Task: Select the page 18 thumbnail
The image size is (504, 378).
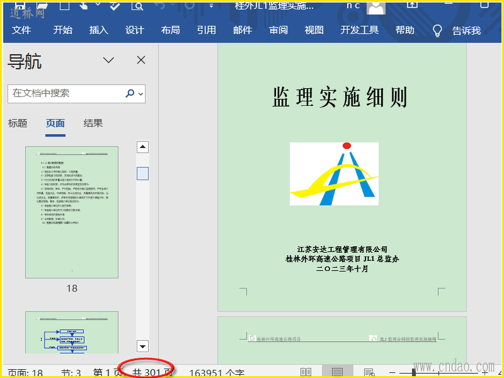Action: click(72, 212)
